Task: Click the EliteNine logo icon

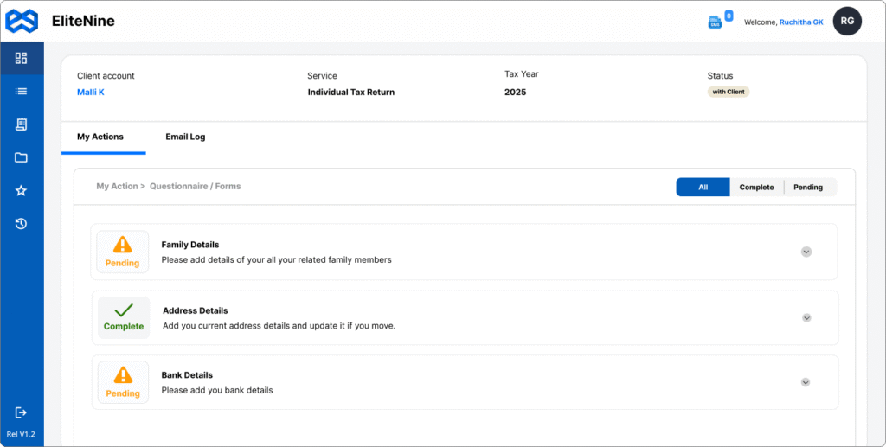Action: point(22,21)
